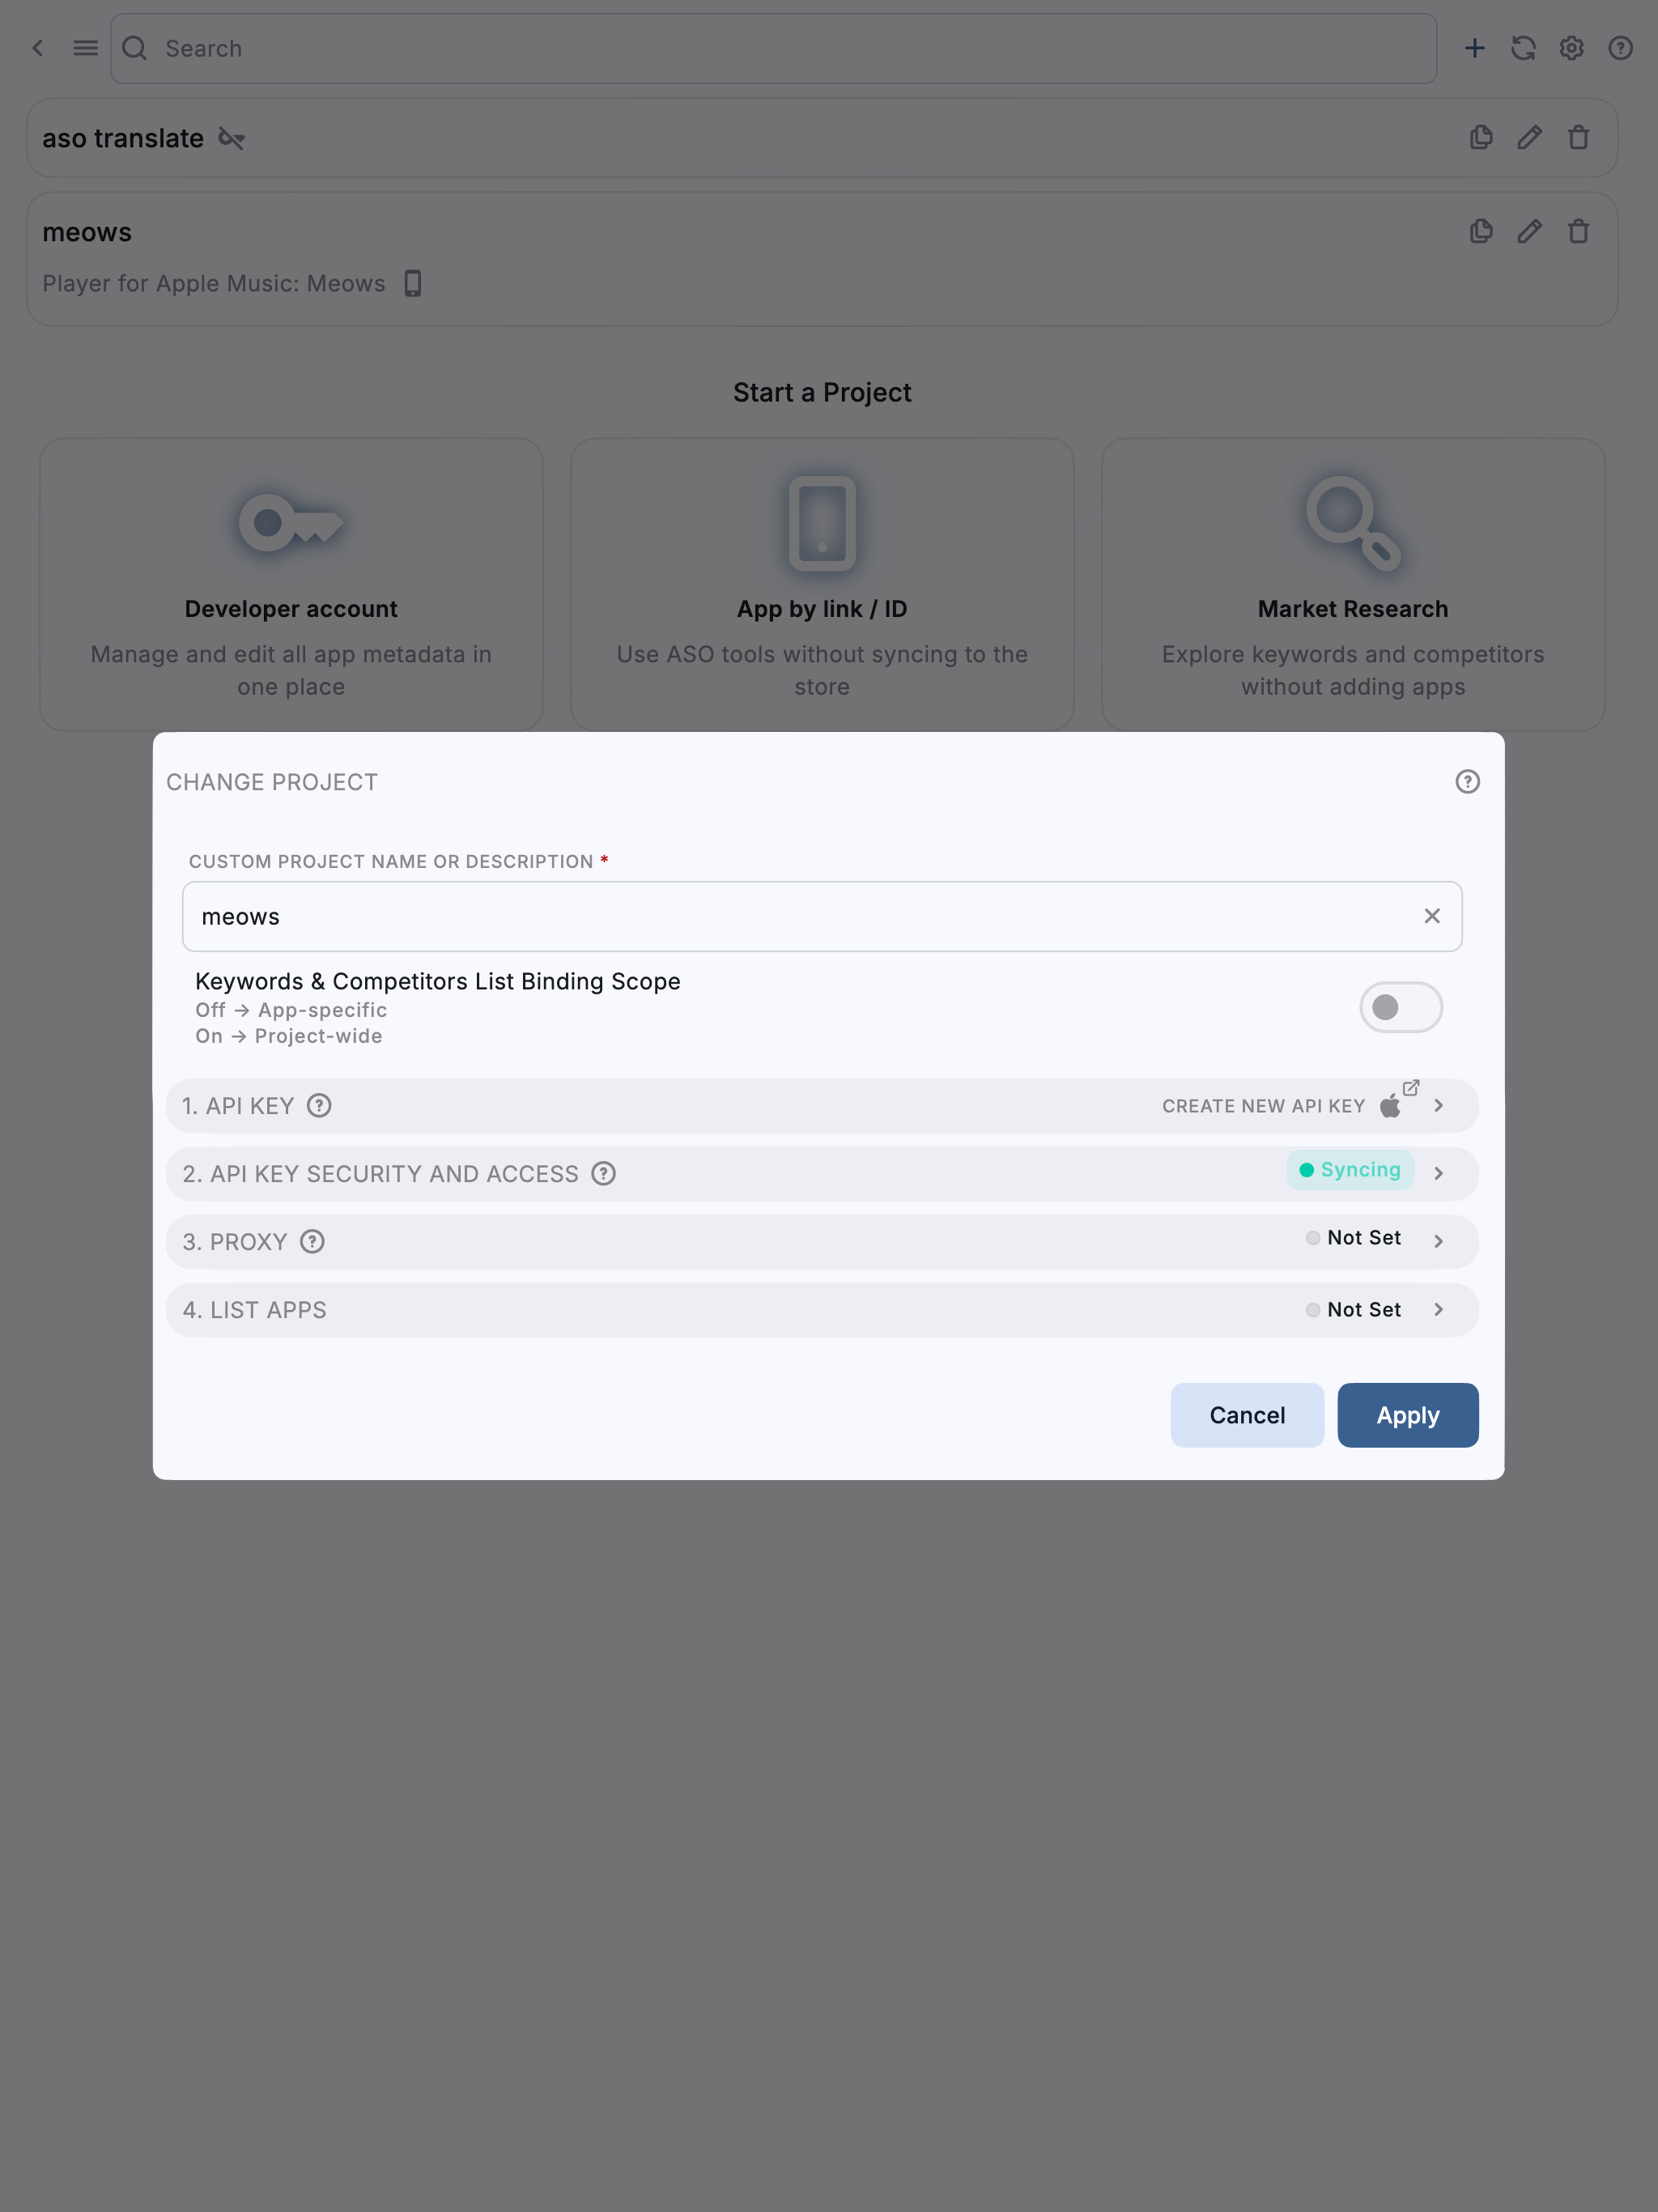
Task: Click the Apply button
Action: pos(1407,1415)
